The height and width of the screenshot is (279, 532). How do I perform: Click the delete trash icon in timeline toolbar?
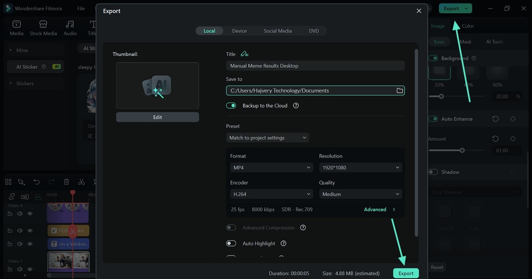coord(67,182)
